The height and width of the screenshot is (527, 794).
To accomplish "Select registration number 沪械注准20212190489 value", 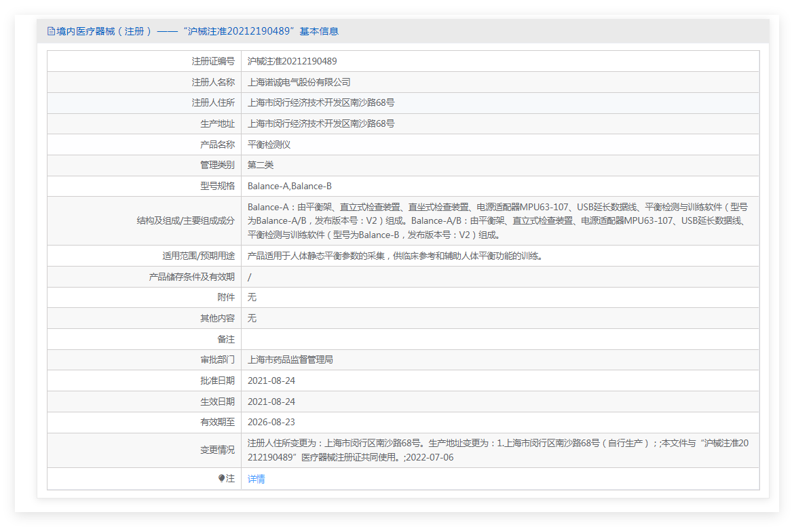I will click(x=292, y=61).
